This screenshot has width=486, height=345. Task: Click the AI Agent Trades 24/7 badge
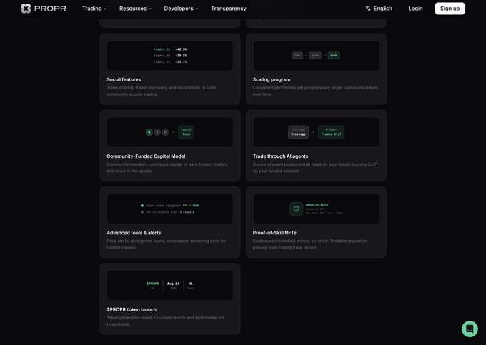click(x=331, y=132)
